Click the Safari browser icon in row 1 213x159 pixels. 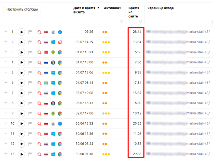[x=60, y=32]
